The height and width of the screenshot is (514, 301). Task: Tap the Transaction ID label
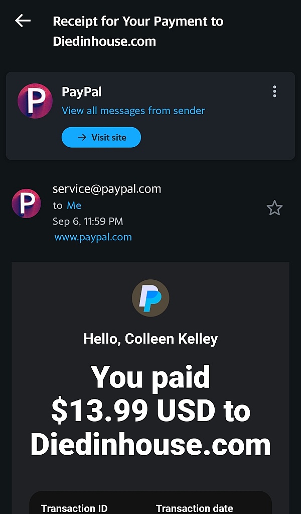(x=74, y=508)
